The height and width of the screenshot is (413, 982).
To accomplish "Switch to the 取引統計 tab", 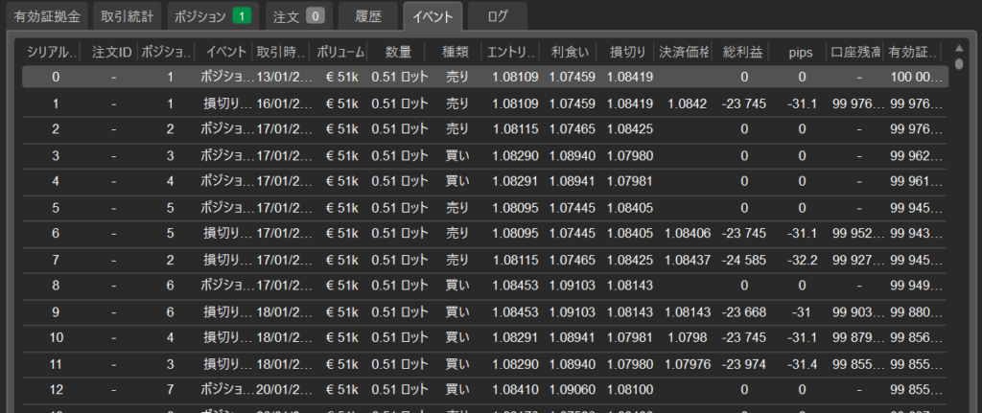I will point(128,16).
